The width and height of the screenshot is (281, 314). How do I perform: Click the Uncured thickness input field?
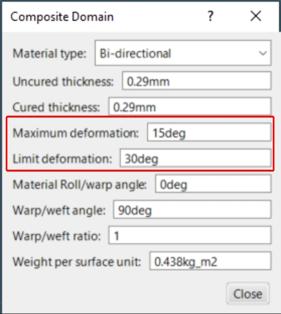pyautogui.click(x=197, y=81)
